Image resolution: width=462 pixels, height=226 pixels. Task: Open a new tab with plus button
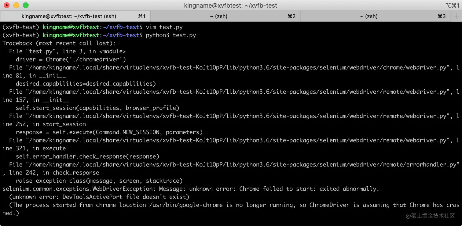[x=457, y=16]
